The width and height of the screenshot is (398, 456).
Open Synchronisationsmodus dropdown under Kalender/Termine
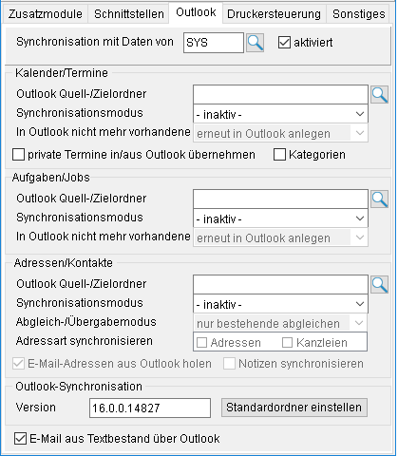(280, 114)
